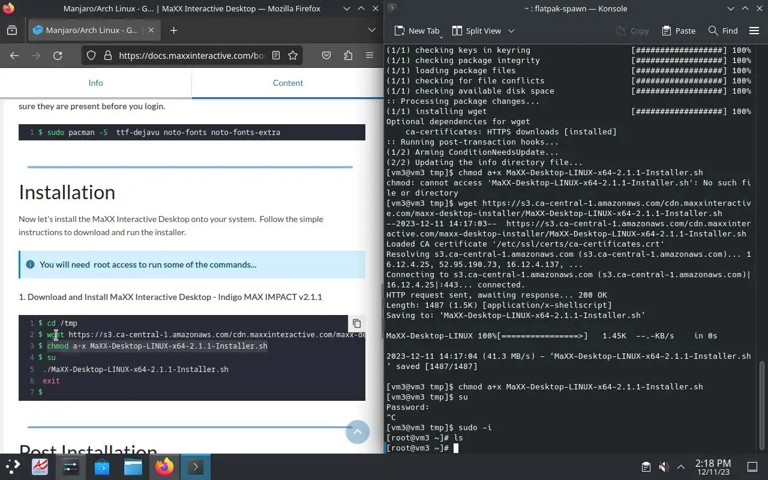Viewport: 768px width, 480px height.
Task: Click Firefox logo in title bar
Action: coord(8,8)
